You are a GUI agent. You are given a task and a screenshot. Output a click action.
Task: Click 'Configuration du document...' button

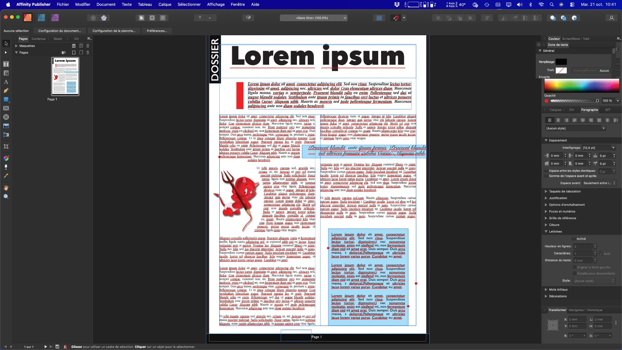tap(60, 31)
